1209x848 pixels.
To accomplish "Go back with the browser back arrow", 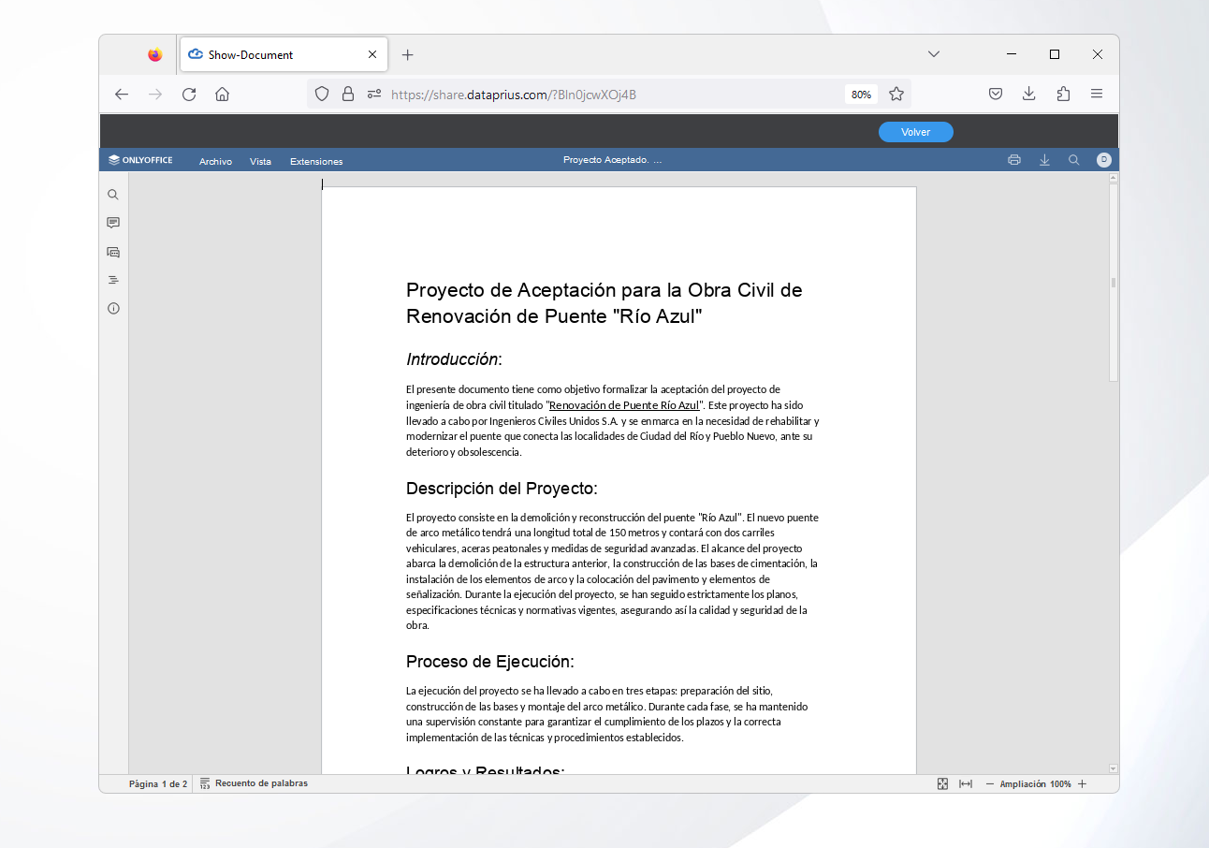I will coord(122,94).
